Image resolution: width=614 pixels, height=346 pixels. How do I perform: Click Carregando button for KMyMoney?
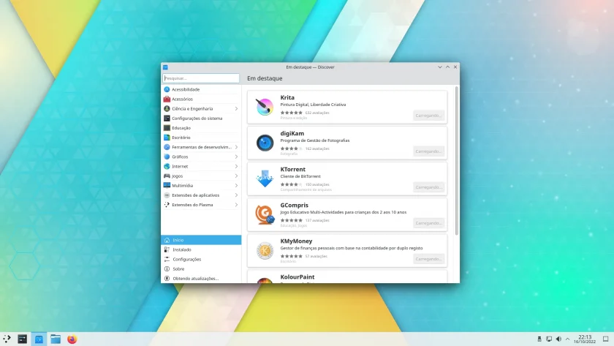click(x=428, y=259)
